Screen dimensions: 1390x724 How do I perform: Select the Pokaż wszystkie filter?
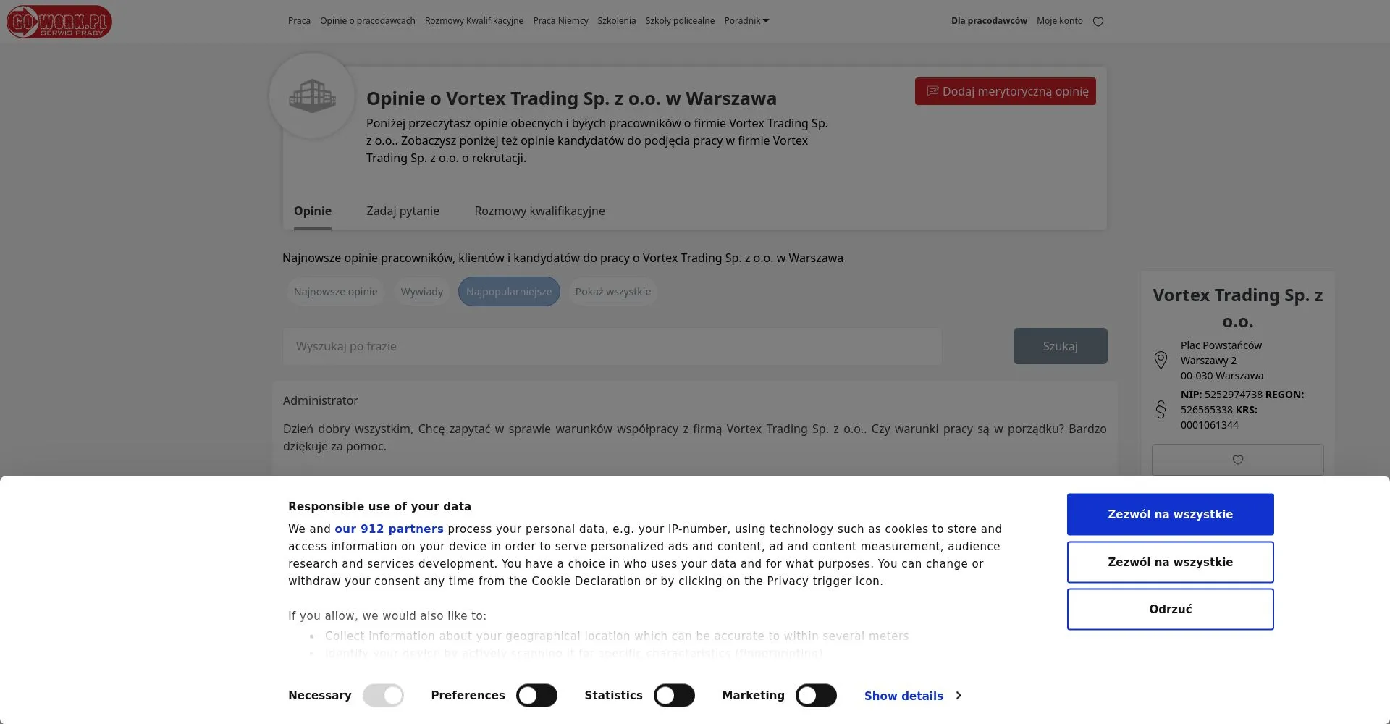(612, 292)
